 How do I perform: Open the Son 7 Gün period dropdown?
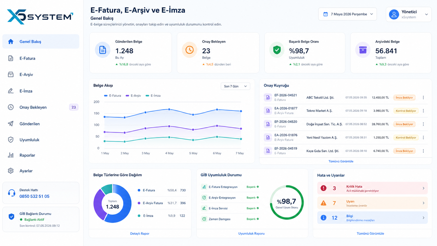tap(235, 86)
